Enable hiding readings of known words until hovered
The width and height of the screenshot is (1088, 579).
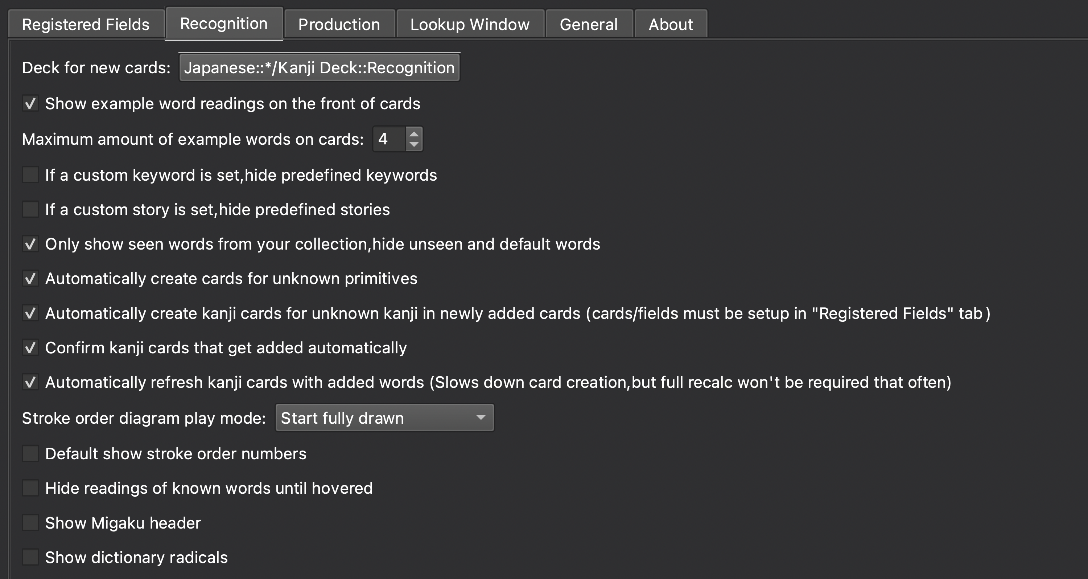30,488
